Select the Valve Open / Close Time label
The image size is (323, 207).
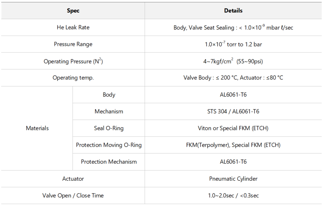tap(73, 196)
